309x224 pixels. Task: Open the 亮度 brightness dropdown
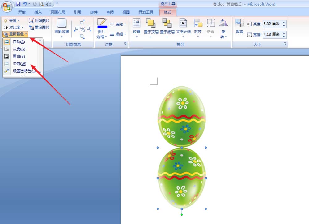click(12, 20)
